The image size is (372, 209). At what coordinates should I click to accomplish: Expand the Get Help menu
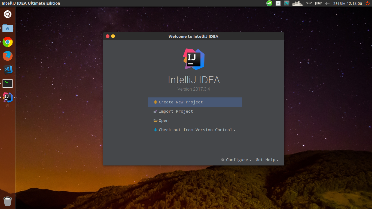pyautogui.click(x=267, y=160)
